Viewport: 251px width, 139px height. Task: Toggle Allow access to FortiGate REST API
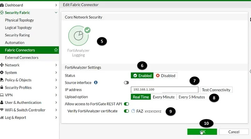(x=126, y=104)
